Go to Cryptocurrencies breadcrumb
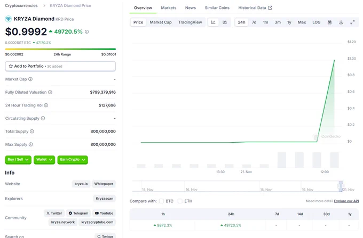Viewport: 363px width, 238px height. coord(21,5)
